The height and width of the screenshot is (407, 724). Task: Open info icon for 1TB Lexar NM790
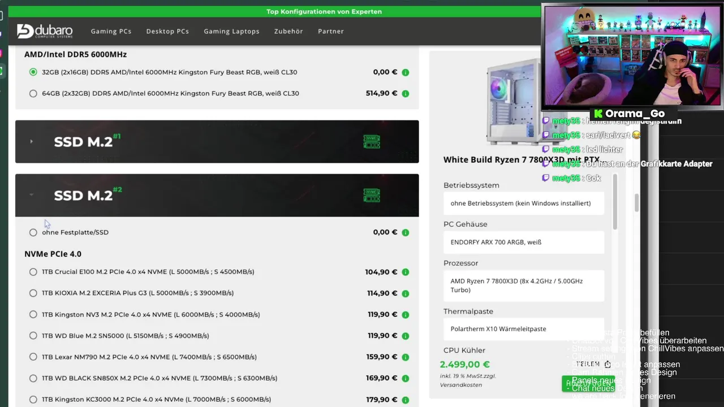pos(406,357)
